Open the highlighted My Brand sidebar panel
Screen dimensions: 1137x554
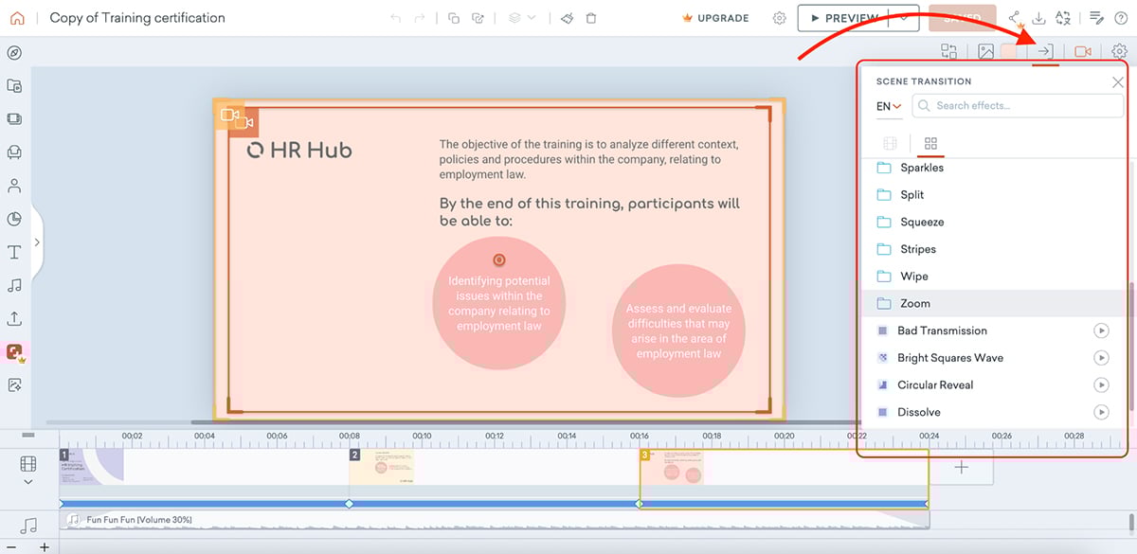14,351
